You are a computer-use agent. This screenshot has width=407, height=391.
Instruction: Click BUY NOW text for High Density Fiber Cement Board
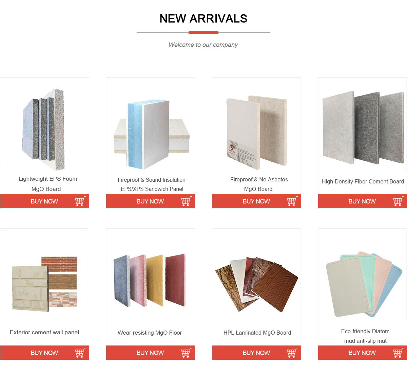point(362,201)
